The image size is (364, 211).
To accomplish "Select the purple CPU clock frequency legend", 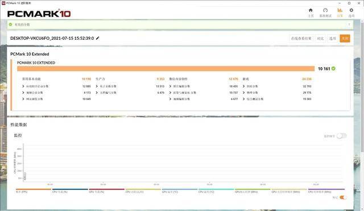I will click(x=326, y=191).
